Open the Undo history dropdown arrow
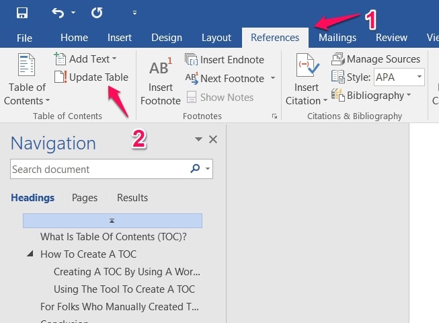 tap(73, 13)
